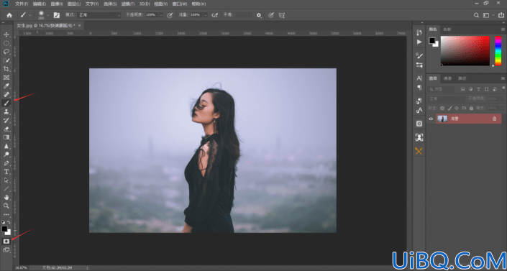The image size is (507, 271).
Task: Switch to the 路径 tab
Action: point(462,78)
